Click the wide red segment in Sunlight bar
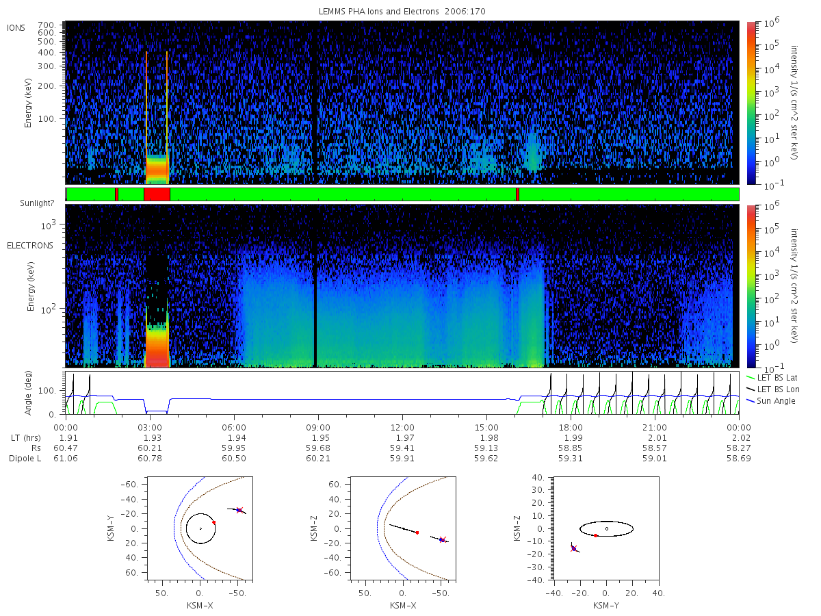 [157, 194]
